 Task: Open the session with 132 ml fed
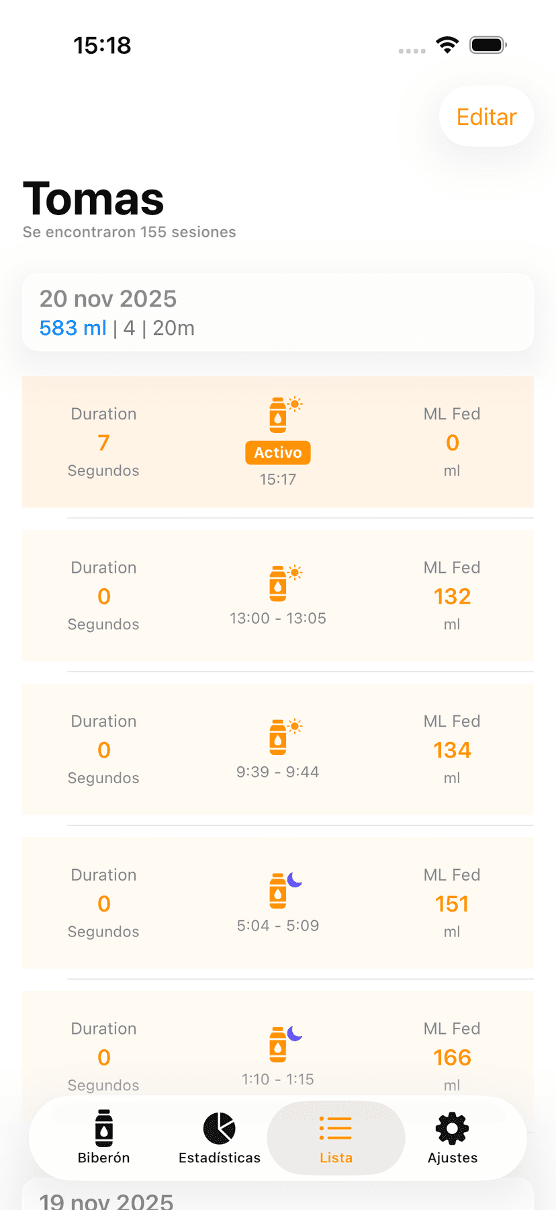452,596
